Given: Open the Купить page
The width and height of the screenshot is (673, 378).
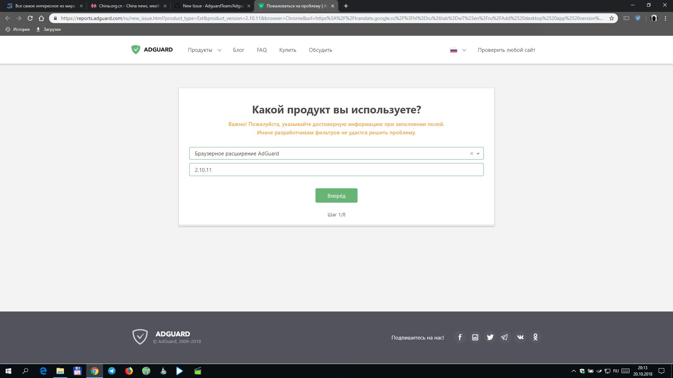Looking at the screenshot, I should [x=287, y=50].
